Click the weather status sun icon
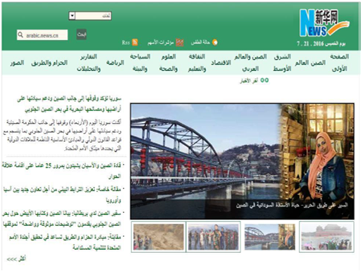362x272 pixels. click(215, 42)
